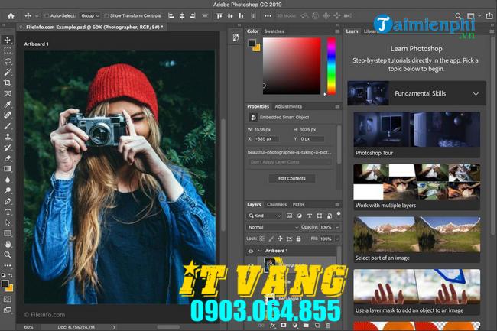
Task: Collapse the Fundamental Skills section
Action: click(476, 93)
